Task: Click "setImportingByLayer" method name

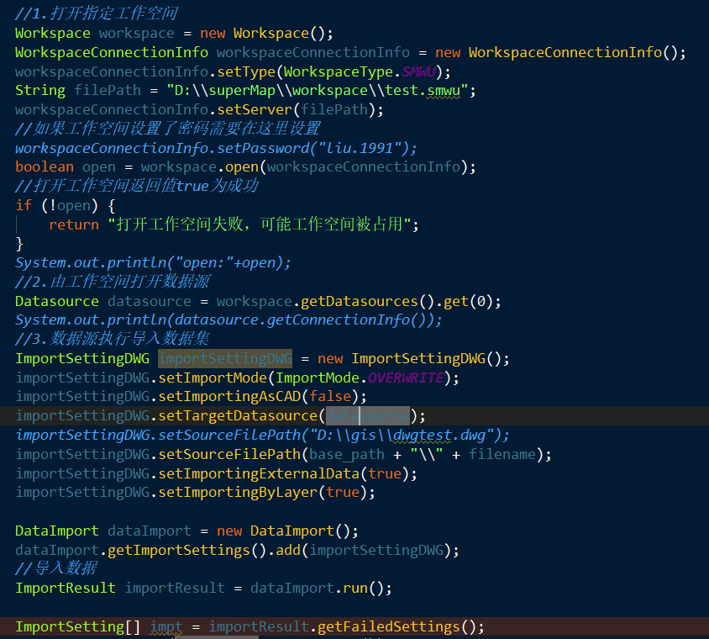Action: pos(238,493)
